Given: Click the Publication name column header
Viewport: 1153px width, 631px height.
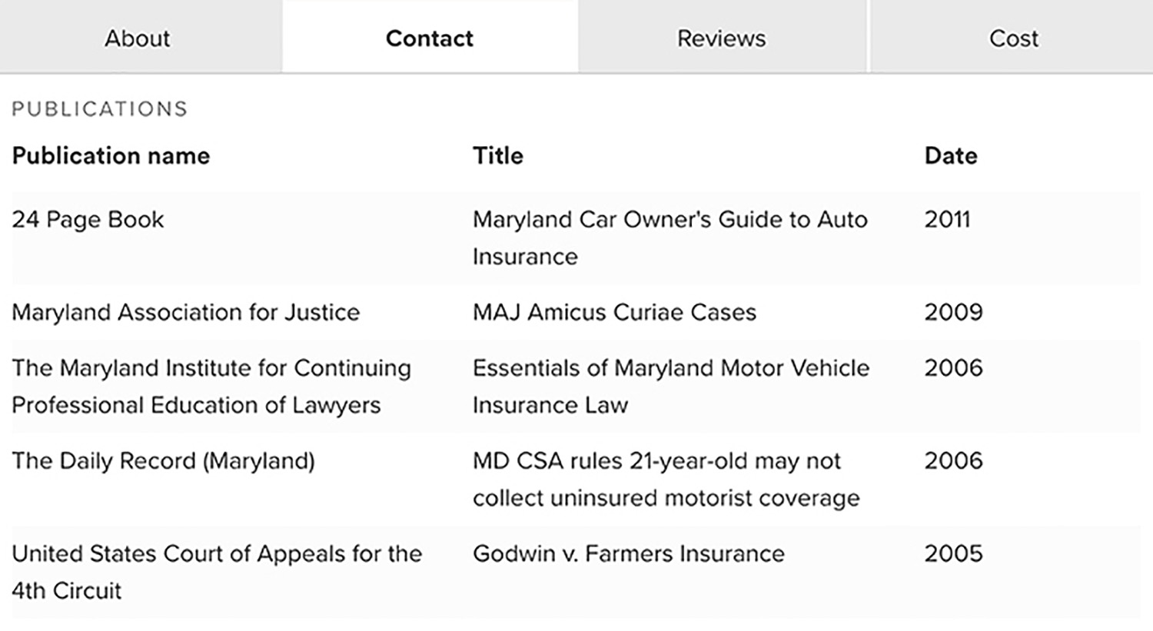Looking at the screenshot, I should 111,156.
